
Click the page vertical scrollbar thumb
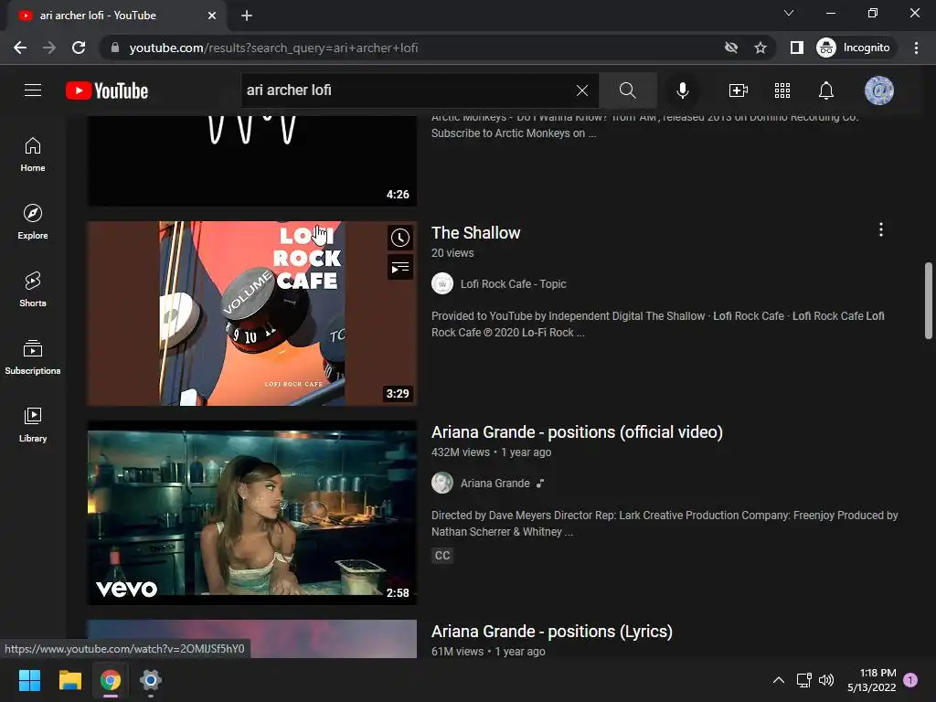pos(929,301)
